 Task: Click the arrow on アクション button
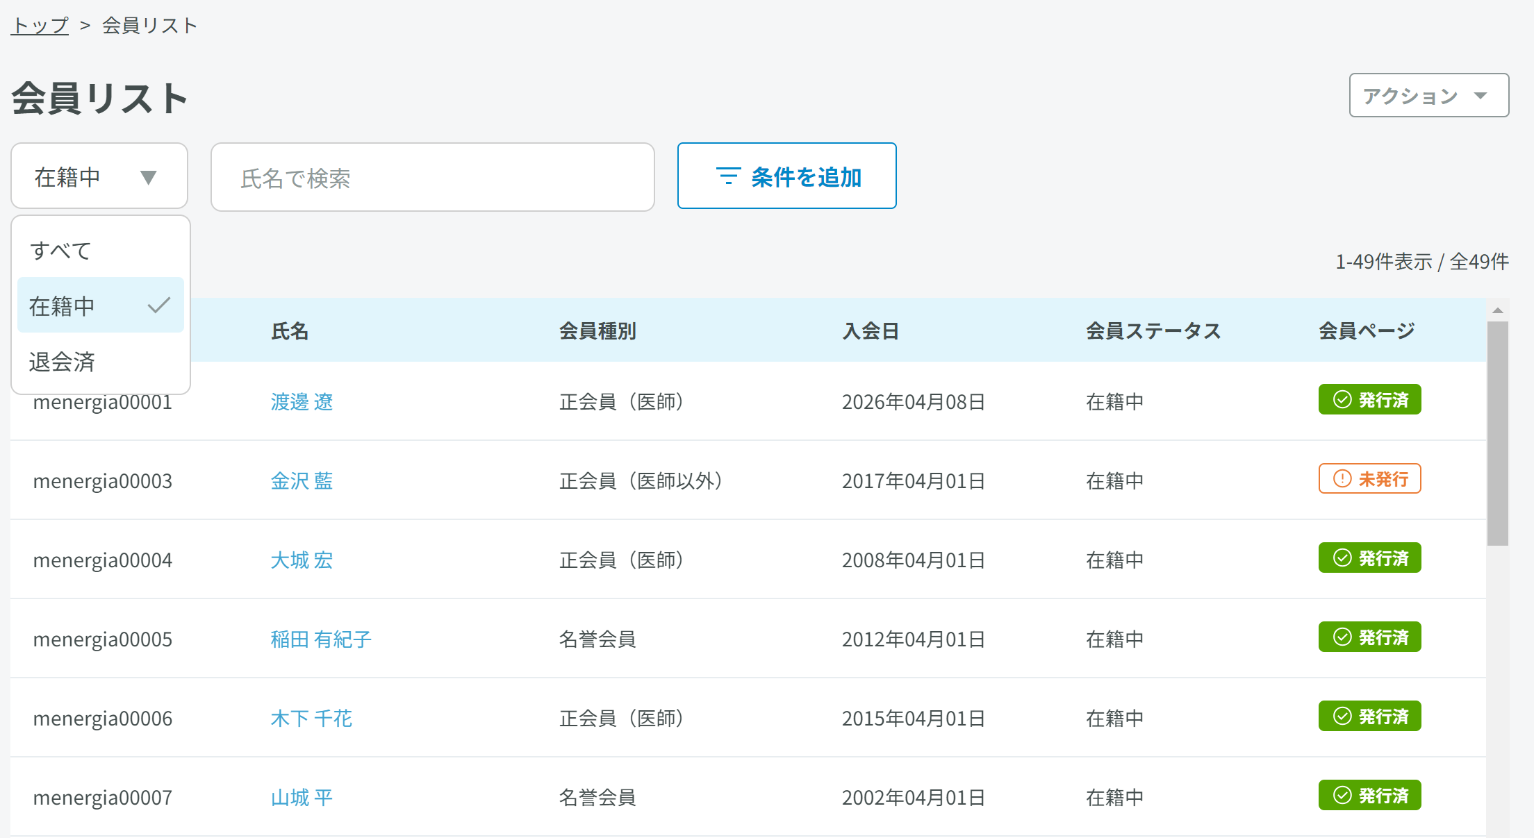(1481, 96)
